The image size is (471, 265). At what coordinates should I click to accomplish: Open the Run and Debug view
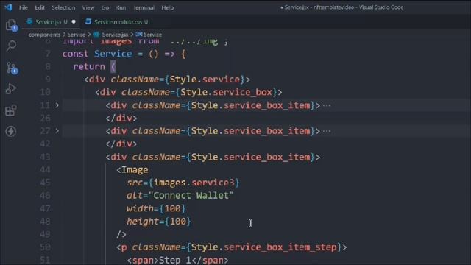(x=11, y=89)
